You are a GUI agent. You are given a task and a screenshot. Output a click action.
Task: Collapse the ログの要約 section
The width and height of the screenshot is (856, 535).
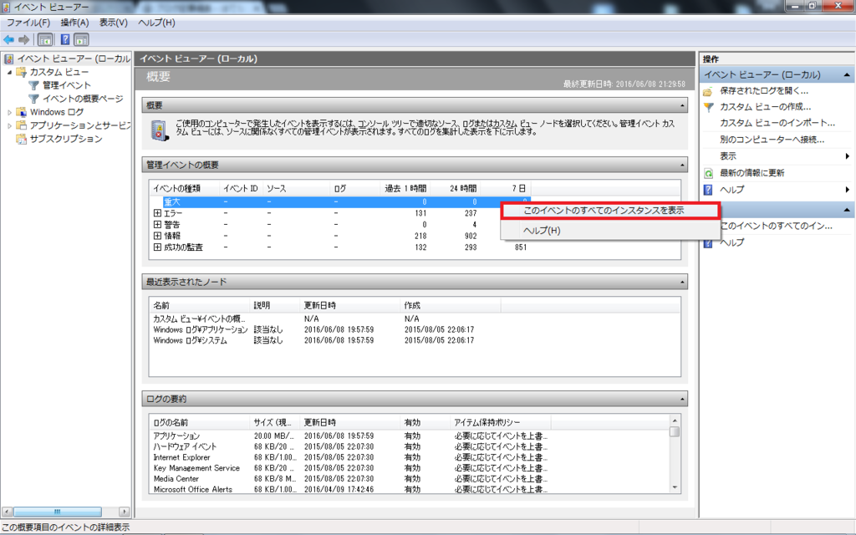[682, 399]
